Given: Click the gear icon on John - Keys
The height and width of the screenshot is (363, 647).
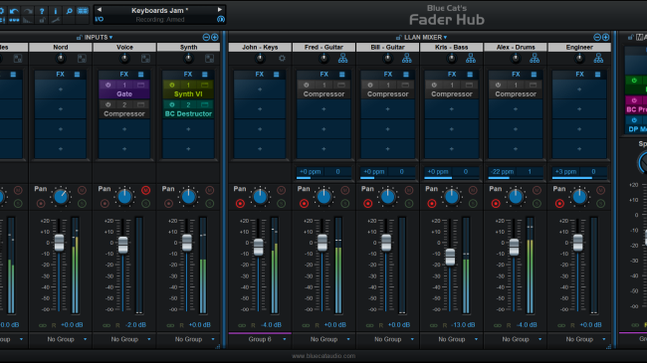Looking at the screenshot, I should click(x=282, y=59).
